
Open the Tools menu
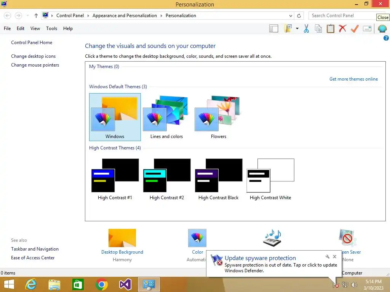[51, 29]
